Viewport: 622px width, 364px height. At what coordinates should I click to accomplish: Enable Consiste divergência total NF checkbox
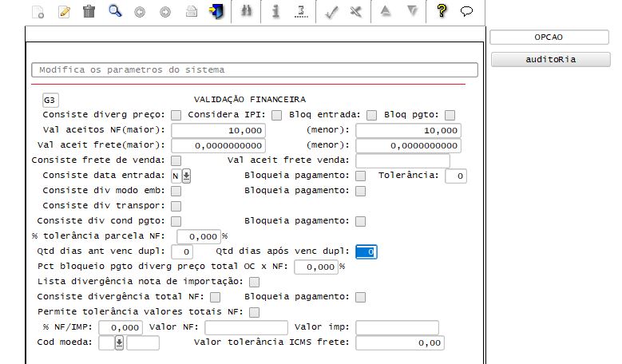point(216,298)
